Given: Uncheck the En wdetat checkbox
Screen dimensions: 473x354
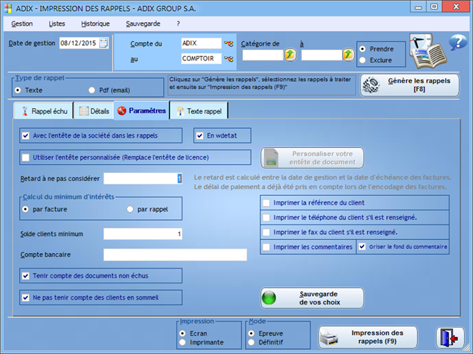Looking at the screenshot, I should pos(199,136).
